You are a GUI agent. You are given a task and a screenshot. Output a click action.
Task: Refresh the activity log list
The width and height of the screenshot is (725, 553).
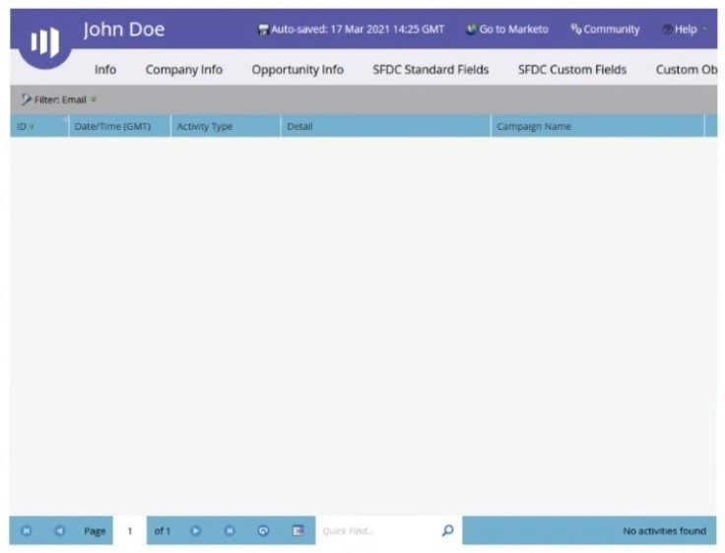point(263,530)
